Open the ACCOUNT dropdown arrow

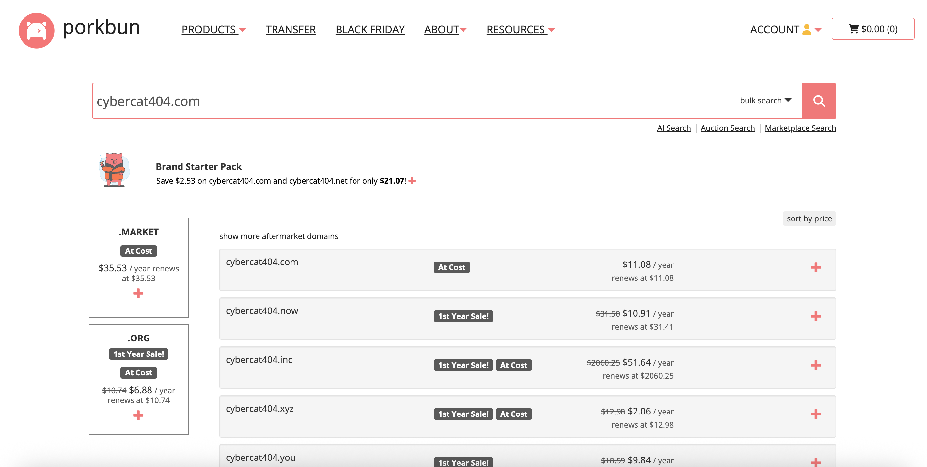pyautogui.click(x=818, y=30)
